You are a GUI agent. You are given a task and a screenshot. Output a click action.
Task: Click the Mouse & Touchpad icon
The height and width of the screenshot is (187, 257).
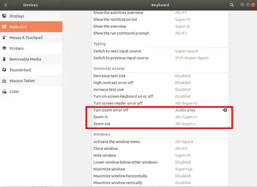(4, 37)
